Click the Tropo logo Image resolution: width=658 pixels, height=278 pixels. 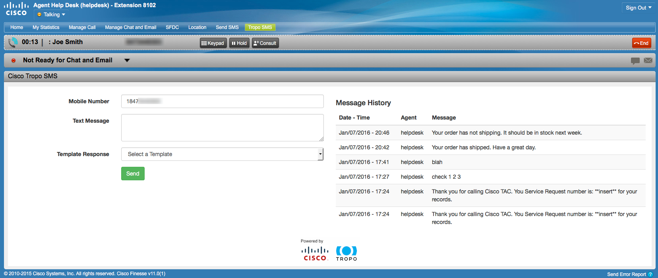(x=346, y=253)
